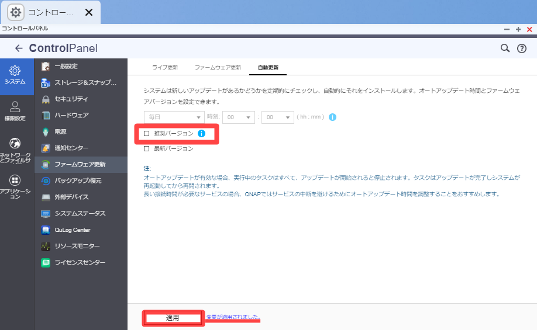The width and height of the screenshot is (537, 330).
Task: Open 権限設定 user icon section
Action: 16,107
